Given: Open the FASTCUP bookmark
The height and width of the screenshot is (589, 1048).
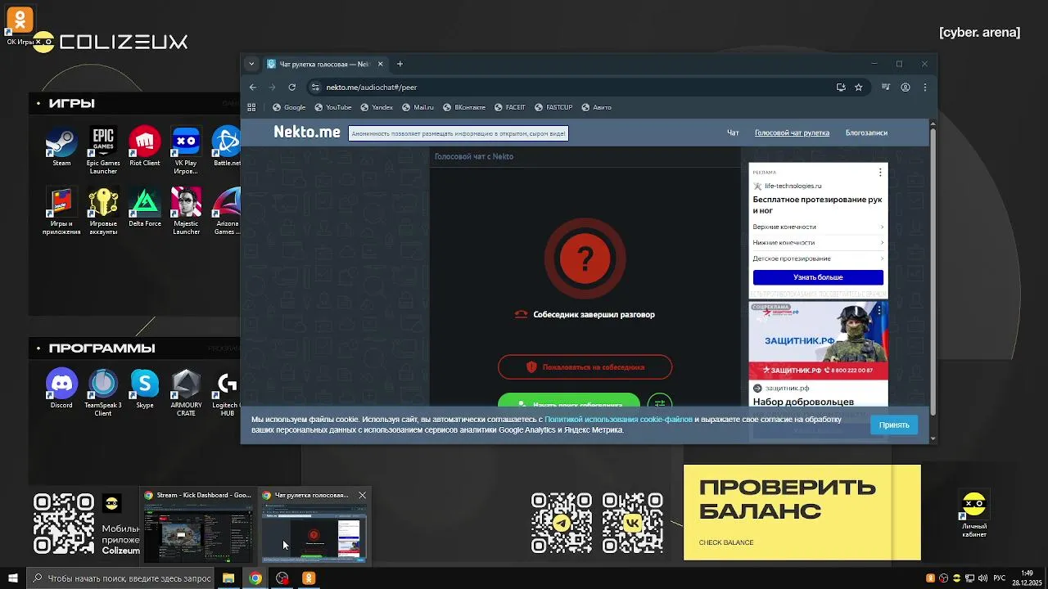Looking at the screenshot, I should click(553, 107).
